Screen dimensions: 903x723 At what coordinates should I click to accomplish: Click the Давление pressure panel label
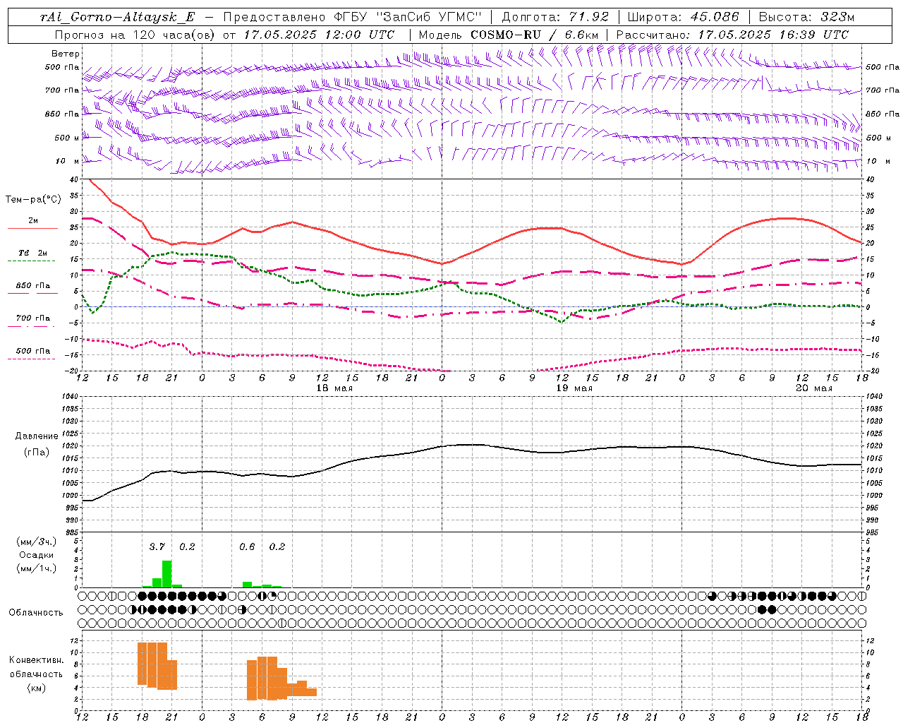pyautogui.click(x=37, y=436)
